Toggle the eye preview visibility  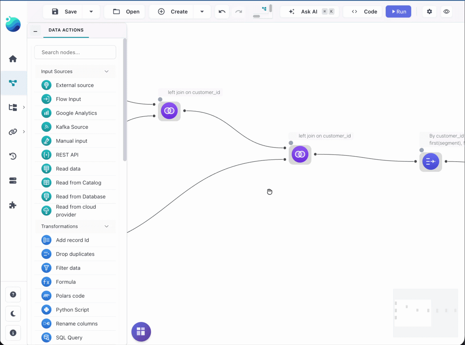[446, 12]
